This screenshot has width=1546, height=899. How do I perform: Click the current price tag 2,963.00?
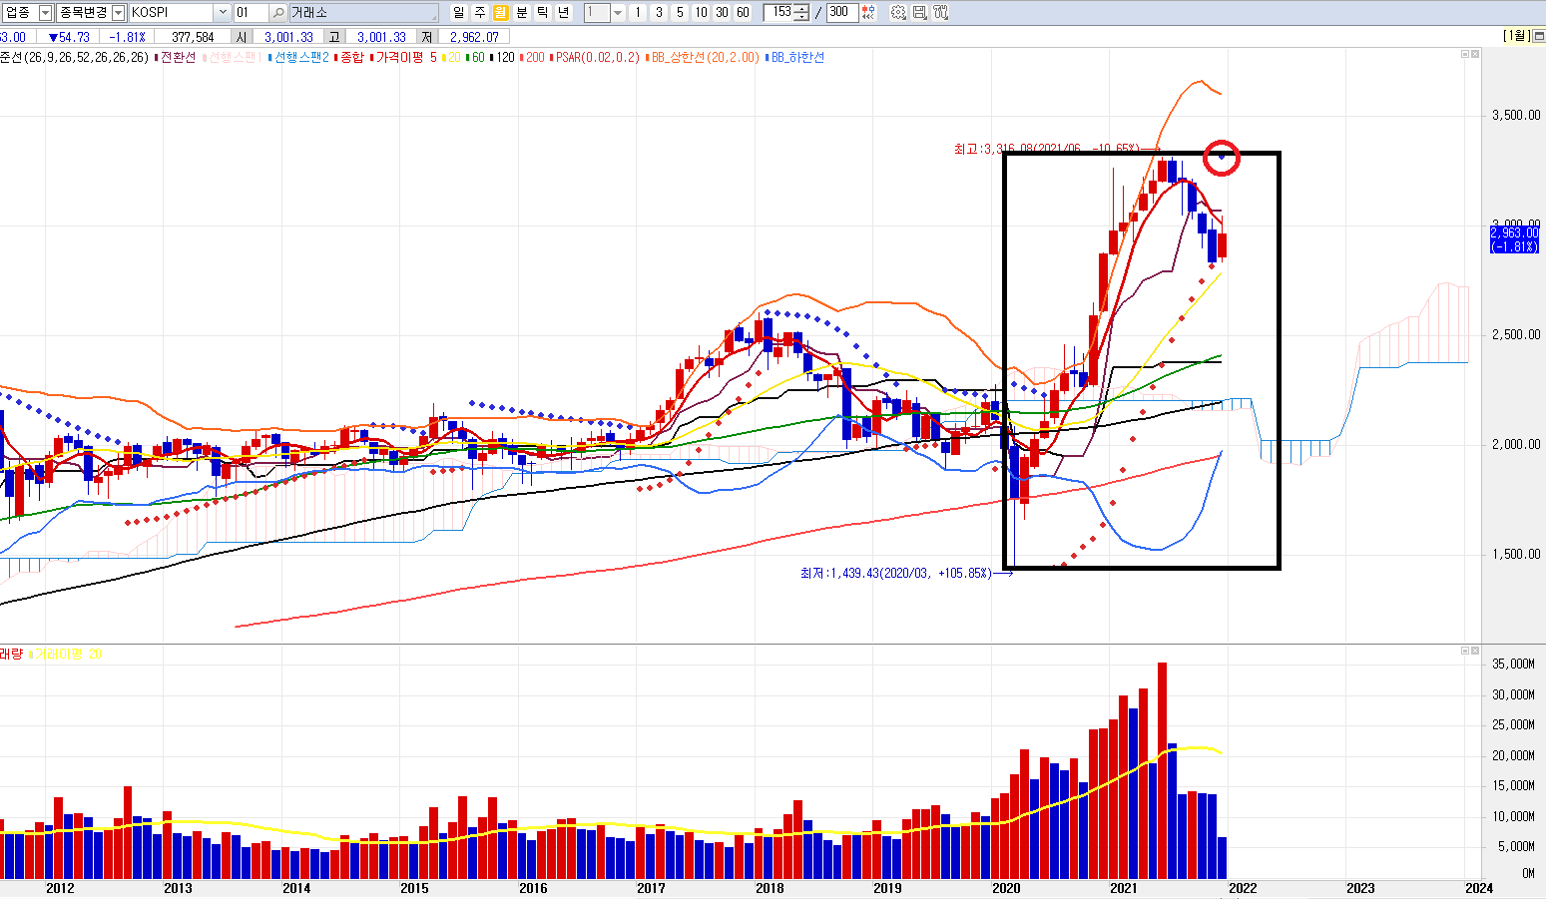tap(1515, 232)
